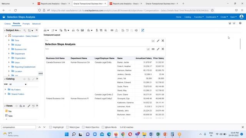Expand the Union folder

9,62
